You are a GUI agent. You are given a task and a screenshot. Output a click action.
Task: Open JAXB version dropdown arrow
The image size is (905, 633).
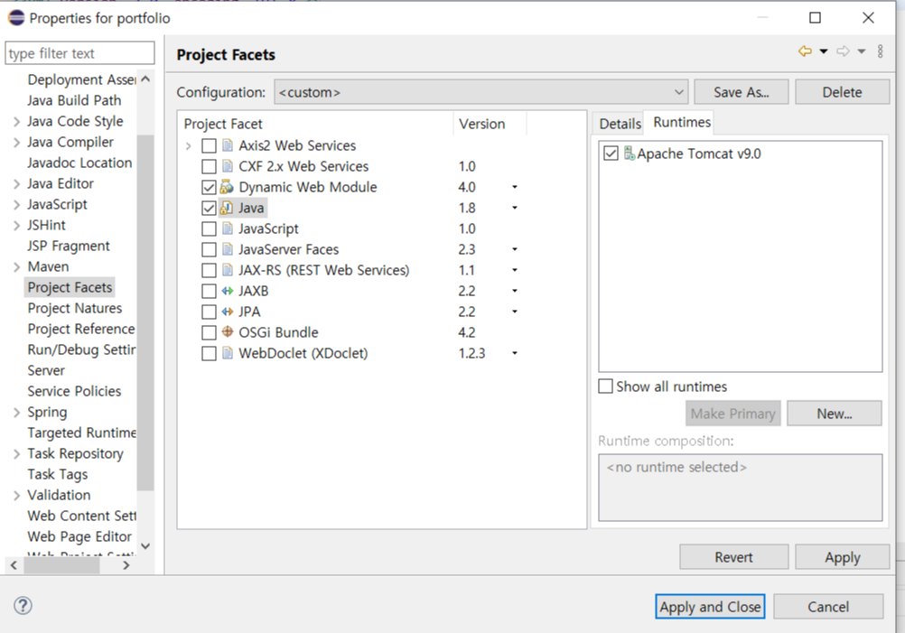pyautogui.click(x=514, y=291)
